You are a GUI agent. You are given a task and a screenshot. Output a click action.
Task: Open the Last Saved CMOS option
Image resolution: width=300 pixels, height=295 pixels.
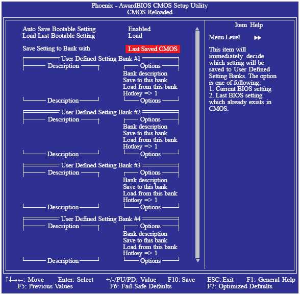click(153, 49)
